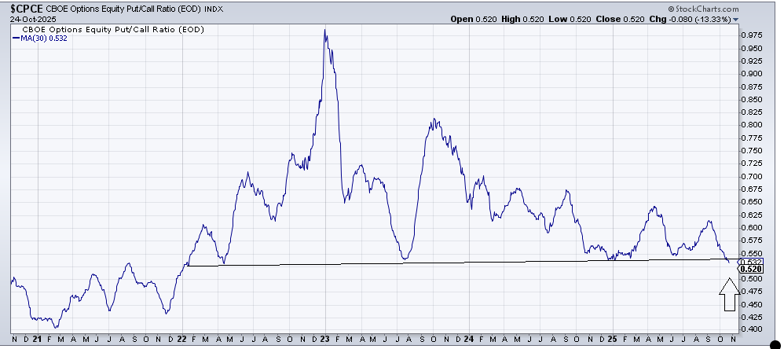784x349 pixels.
Task: Click the 0.400 label on price axis
Action: pyautogui.click(x=752, y=329)
